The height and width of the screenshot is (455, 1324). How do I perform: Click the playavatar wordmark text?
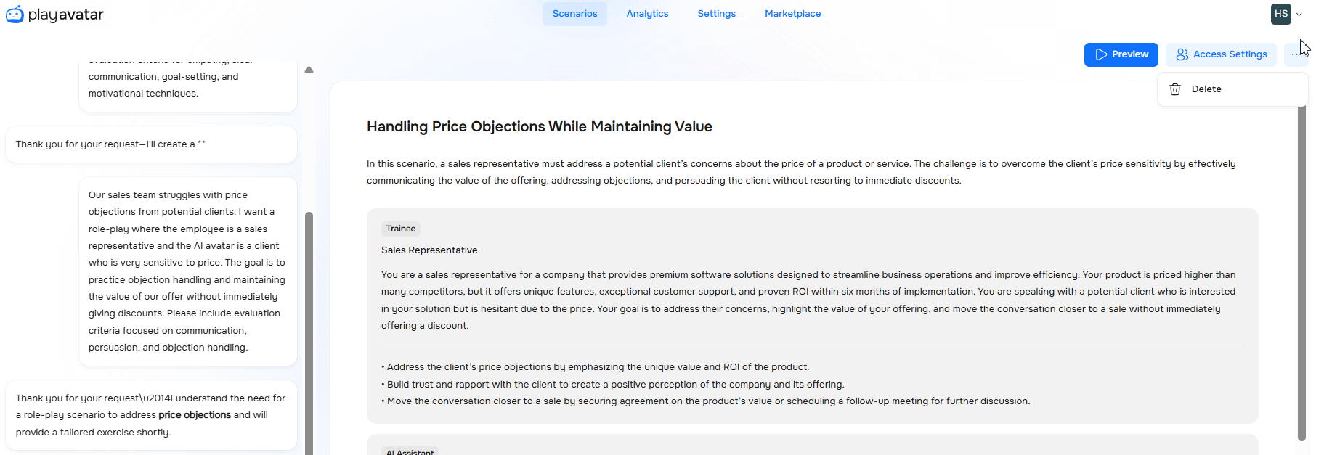click(66, 15)
